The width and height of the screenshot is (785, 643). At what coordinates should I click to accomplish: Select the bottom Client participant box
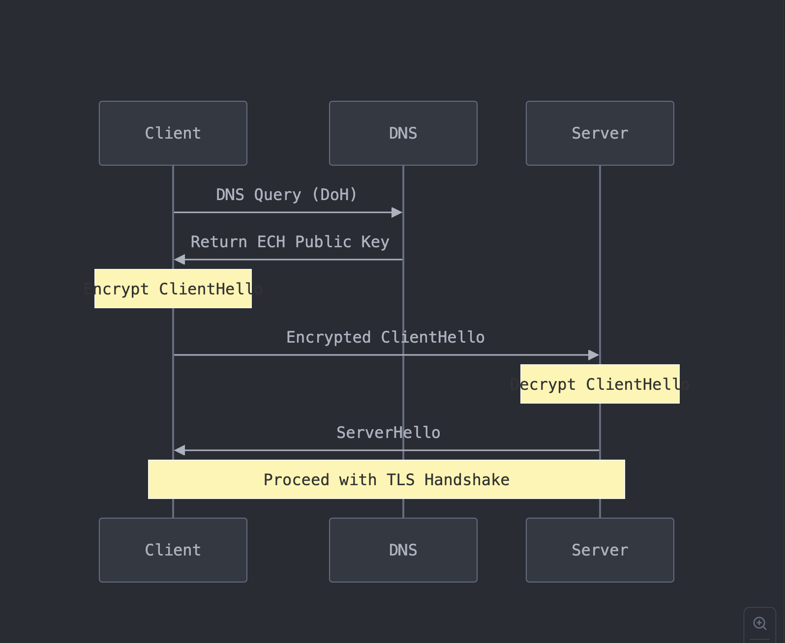coord(173,550)
